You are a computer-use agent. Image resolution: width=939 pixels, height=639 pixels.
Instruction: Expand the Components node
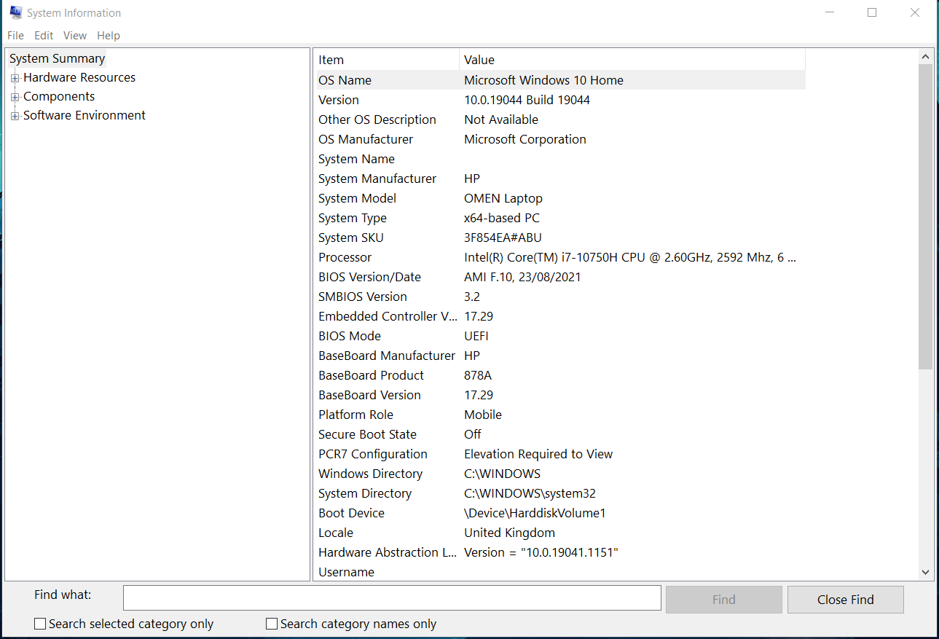click(x=15, y=96)
